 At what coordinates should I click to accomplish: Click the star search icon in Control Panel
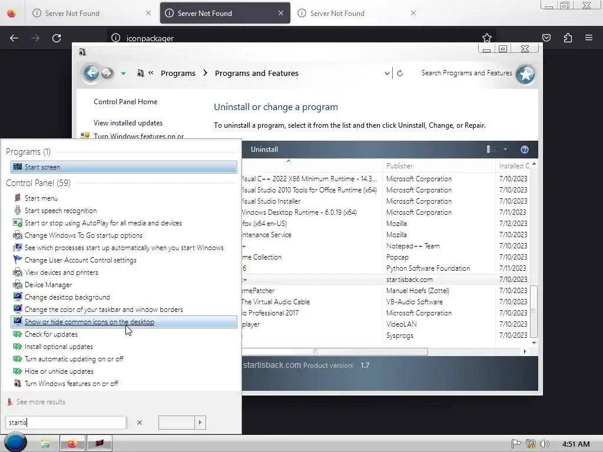point(525,74)
